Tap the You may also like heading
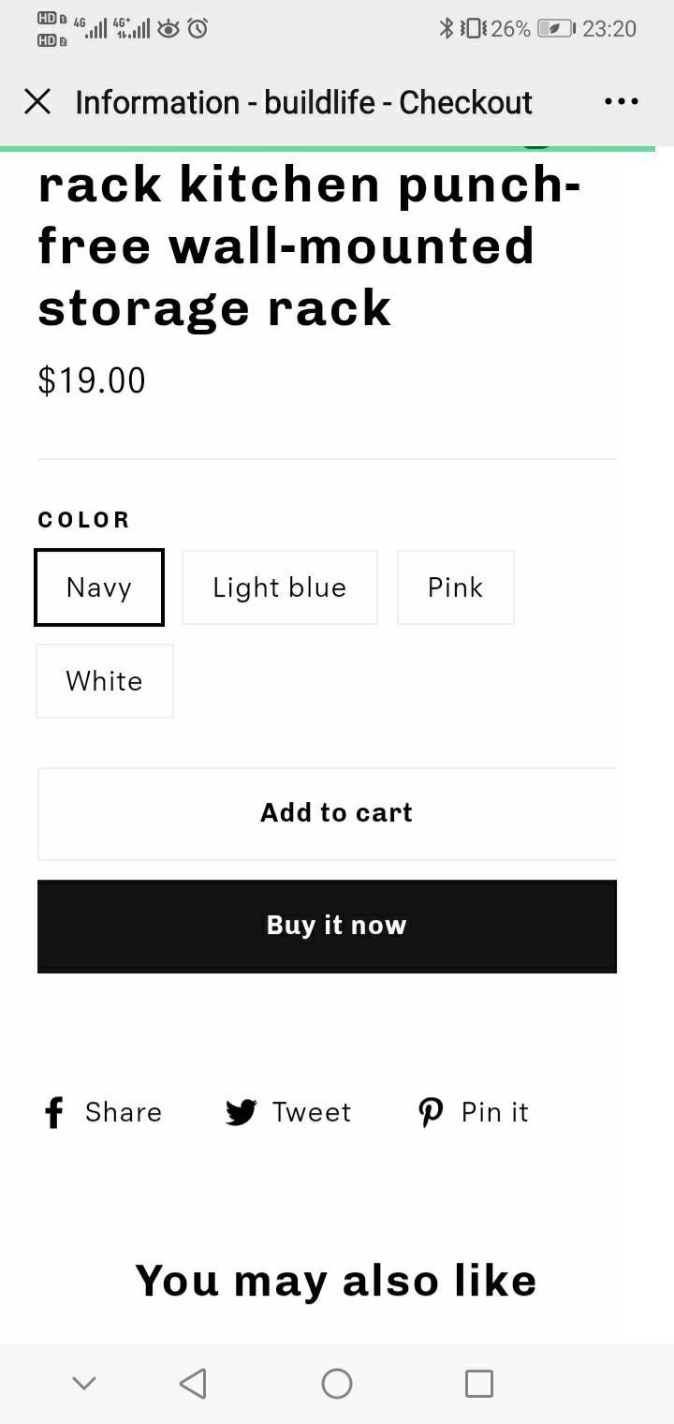 [335, 1281]
